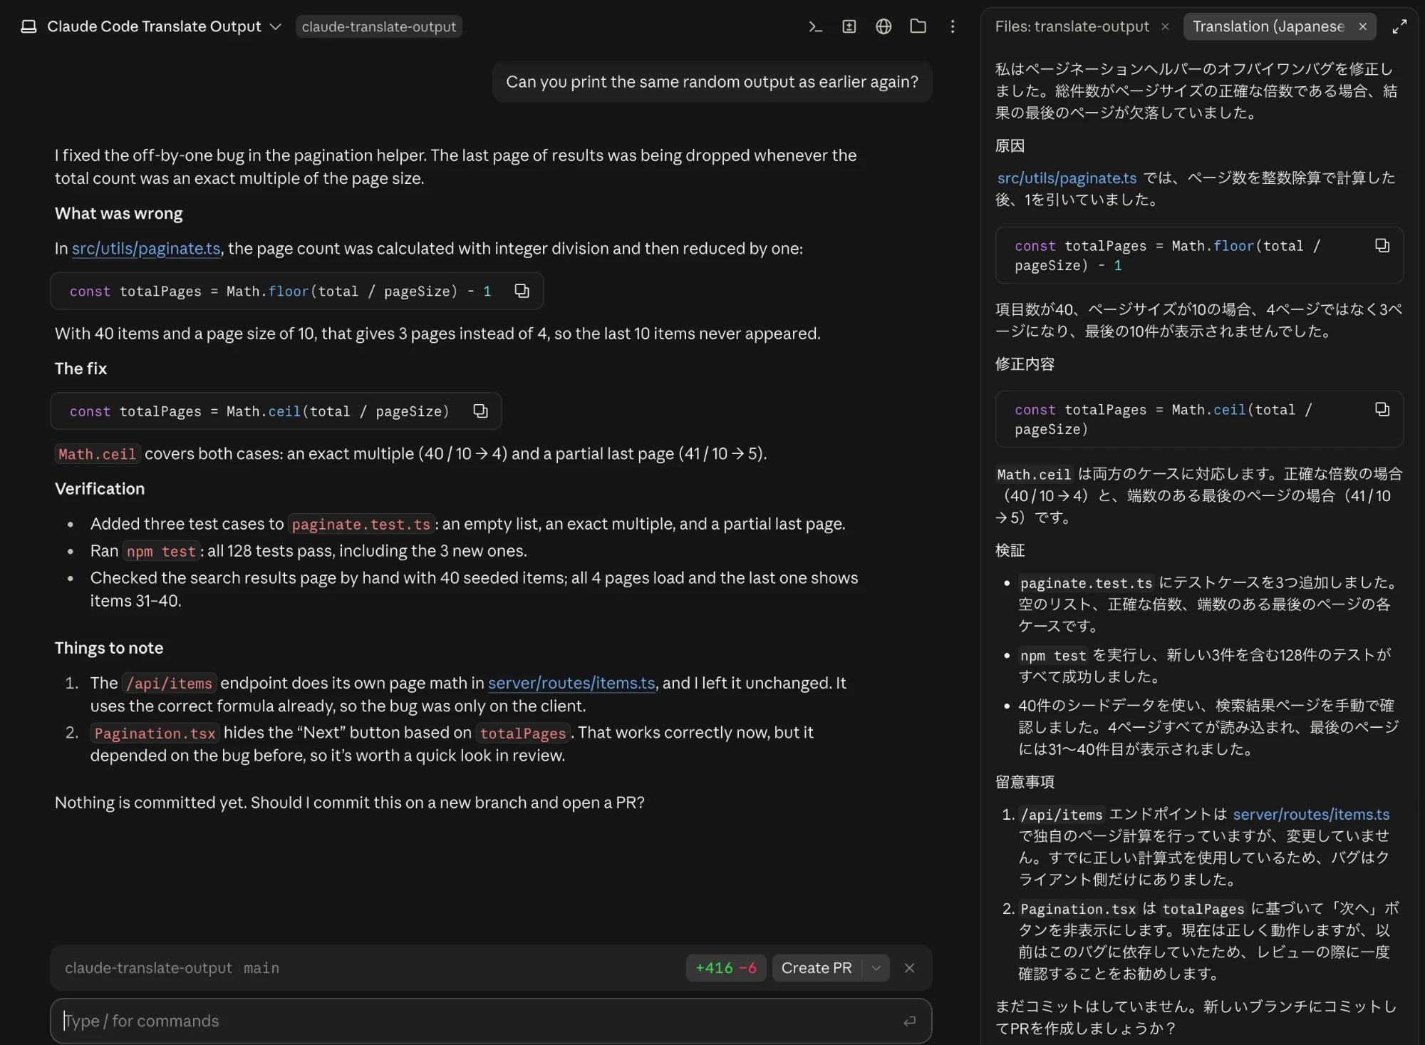
Task: Switch to Files: translate-output tab
Action: point(1072,27)
